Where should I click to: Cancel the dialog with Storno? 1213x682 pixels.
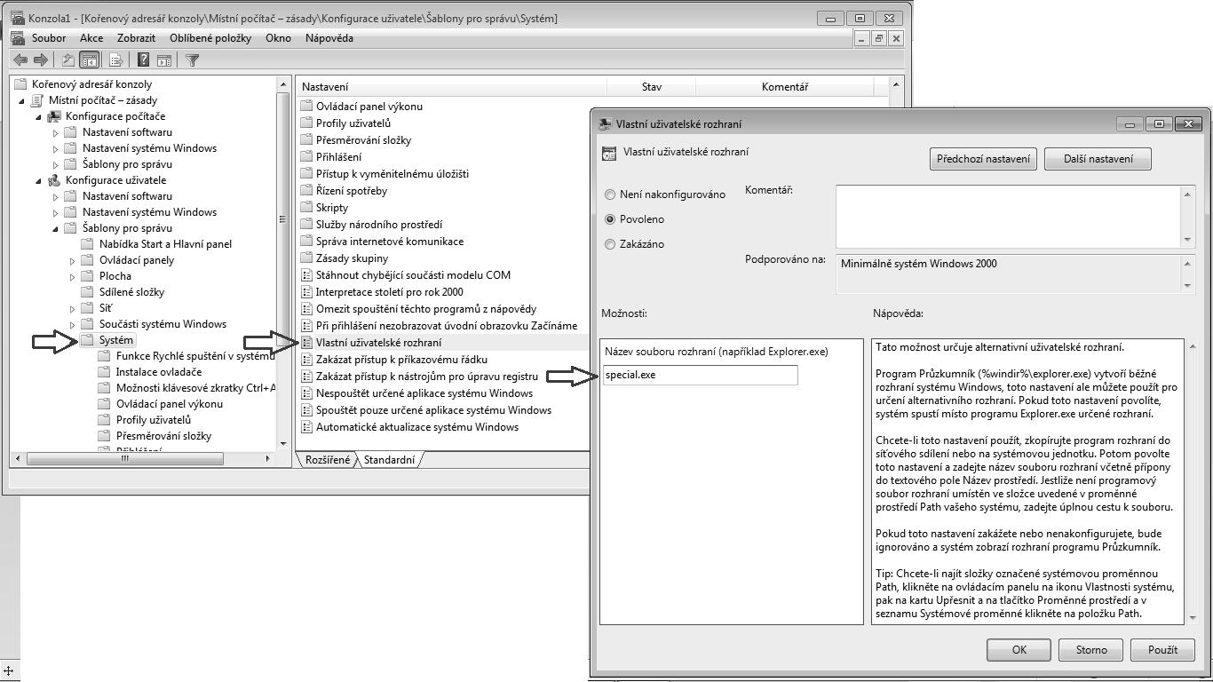click(x=1091, y=650)
